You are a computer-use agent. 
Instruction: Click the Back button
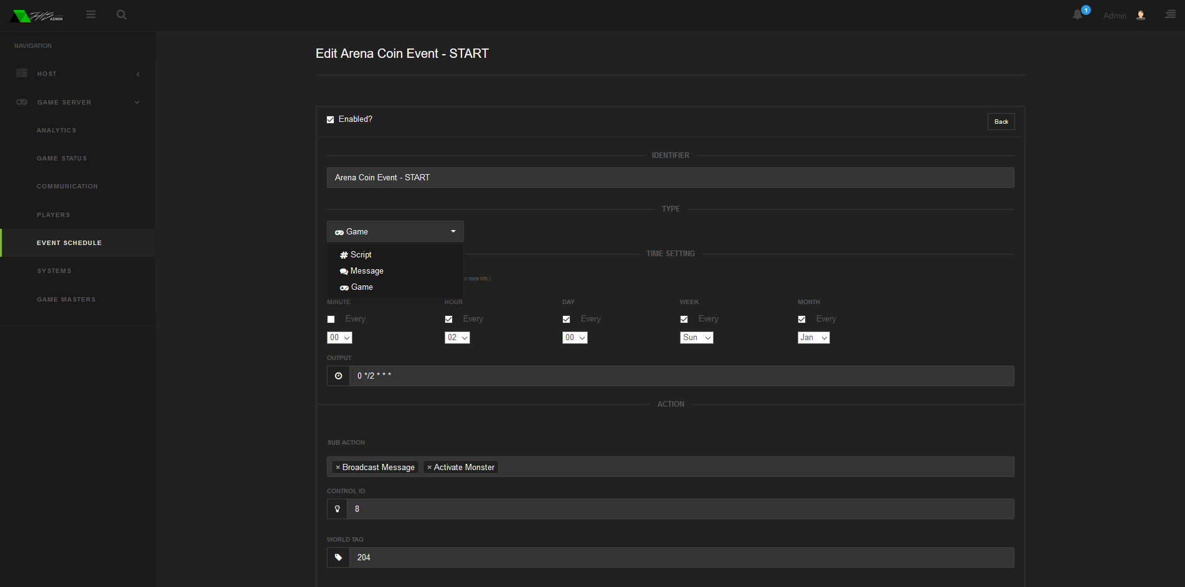[1001, 122]
